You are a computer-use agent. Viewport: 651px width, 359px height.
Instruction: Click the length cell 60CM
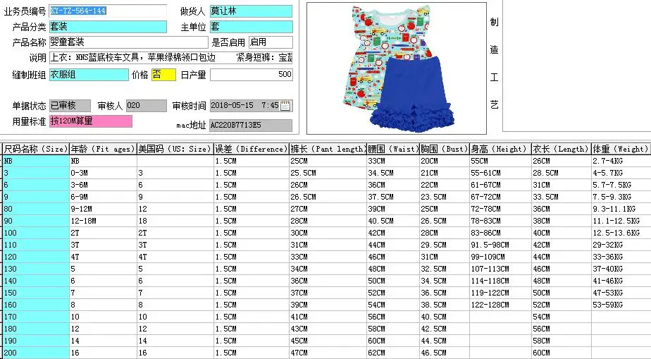tap(562, 353)
